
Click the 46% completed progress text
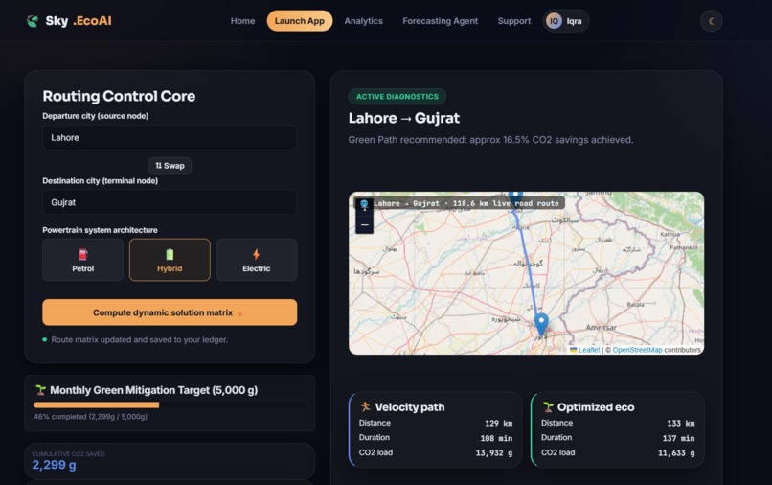91,417
